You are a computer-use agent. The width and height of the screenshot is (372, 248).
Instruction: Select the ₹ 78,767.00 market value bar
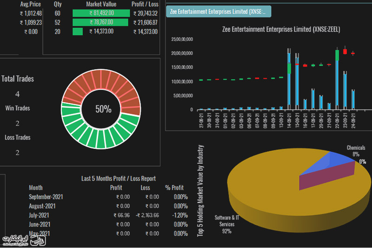click(x=100, y=22)
